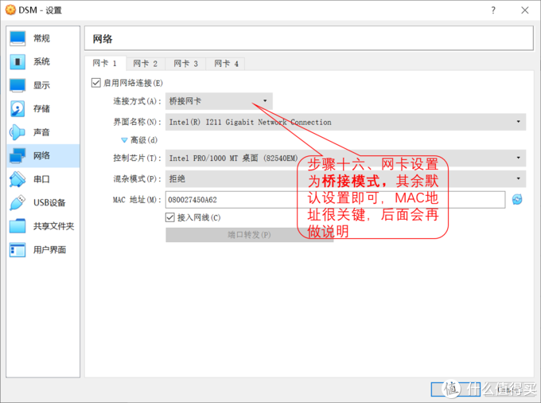Viewport: 541px width, 403px height.
Task: Select 存储 label in settings list
Action: 41,109
